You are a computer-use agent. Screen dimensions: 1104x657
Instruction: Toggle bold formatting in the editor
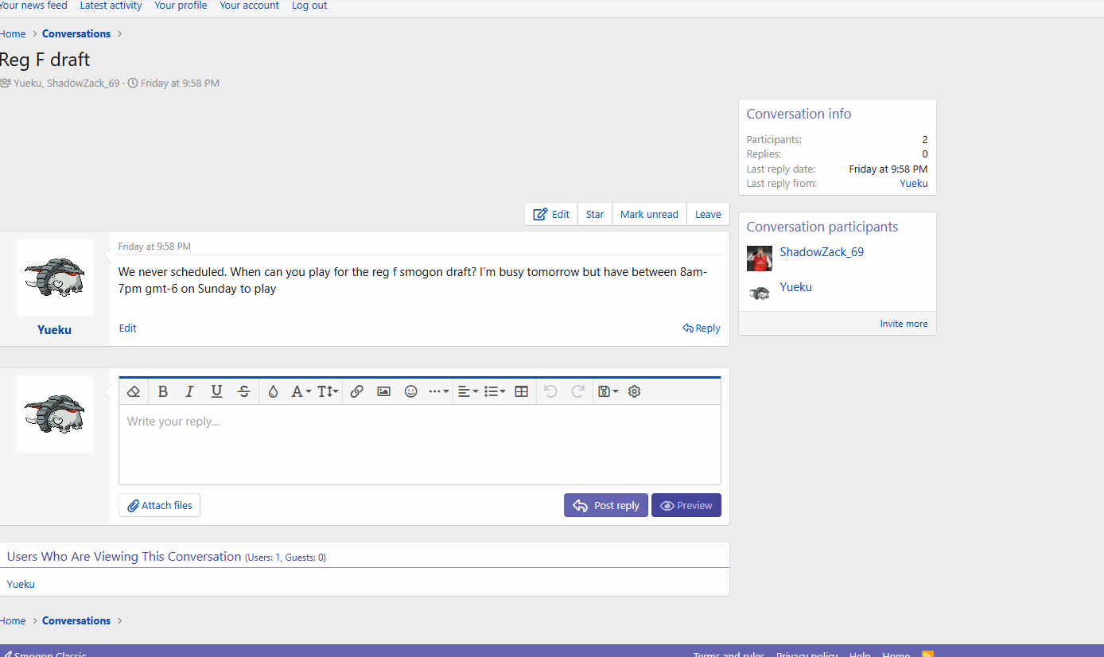pos(163,391)
